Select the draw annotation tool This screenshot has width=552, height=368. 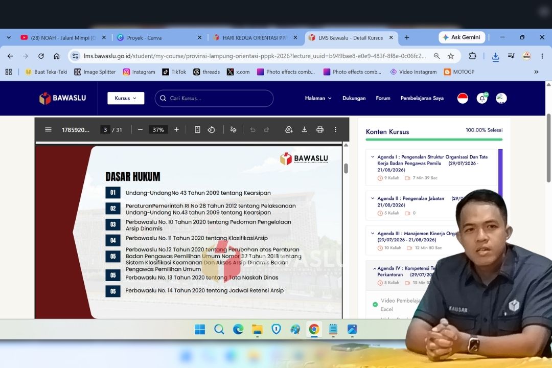click(x=233, y=130)
